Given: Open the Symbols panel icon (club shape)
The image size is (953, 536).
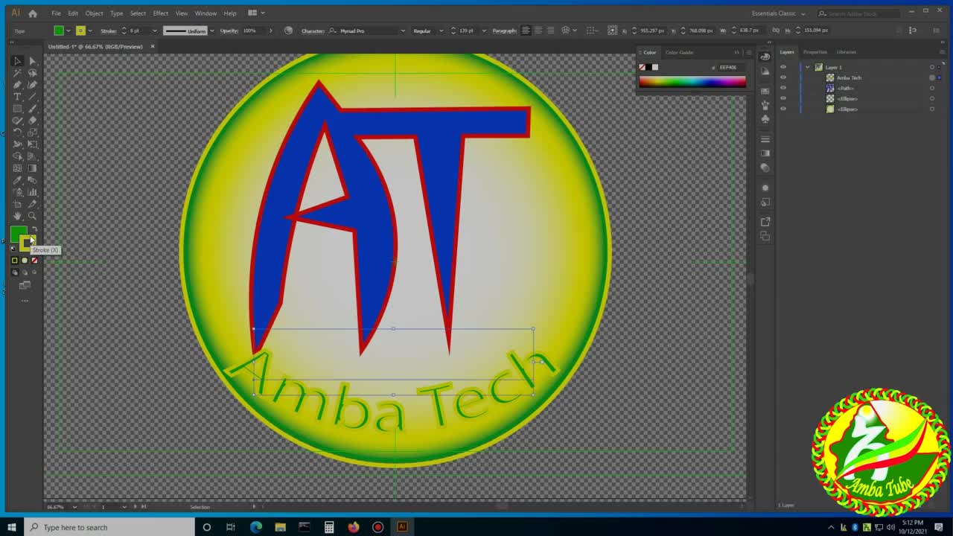Looking at the screenshot, I should pyautogui.click(x=765, y=119).
